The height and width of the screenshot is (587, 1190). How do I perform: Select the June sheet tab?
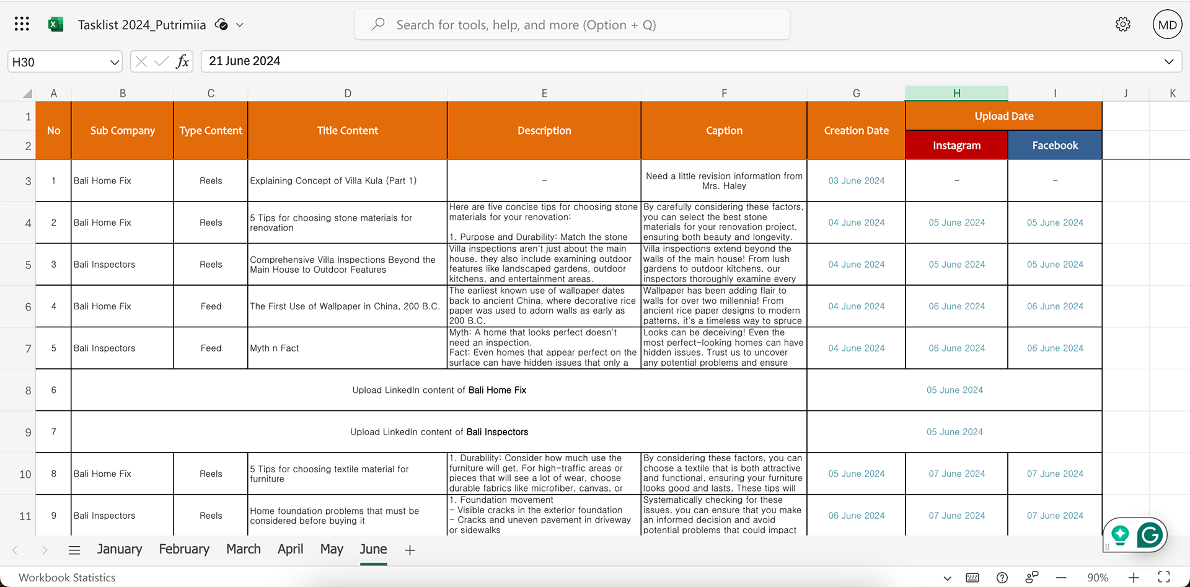coord(373,549)
